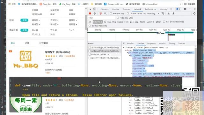Screen dimensions: 204x115
Task: Open the Headers tab of the request
Action: tap(131, 43)
